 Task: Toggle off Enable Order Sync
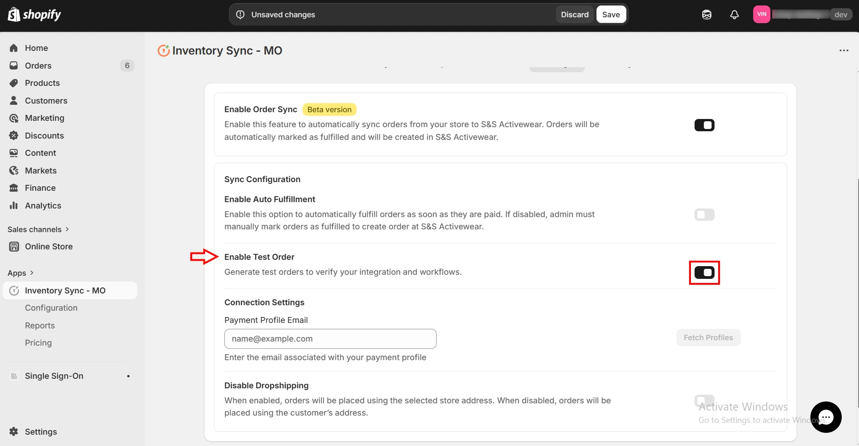pyautogui.click(x=704, y=125)
